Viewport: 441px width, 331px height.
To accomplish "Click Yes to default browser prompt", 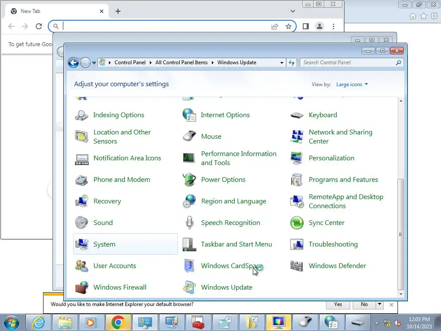I will pos(338,304).
